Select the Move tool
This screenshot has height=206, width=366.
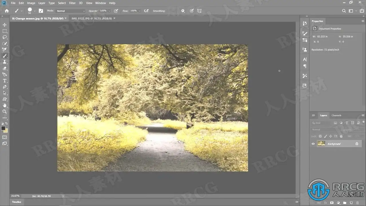point(5,25)
